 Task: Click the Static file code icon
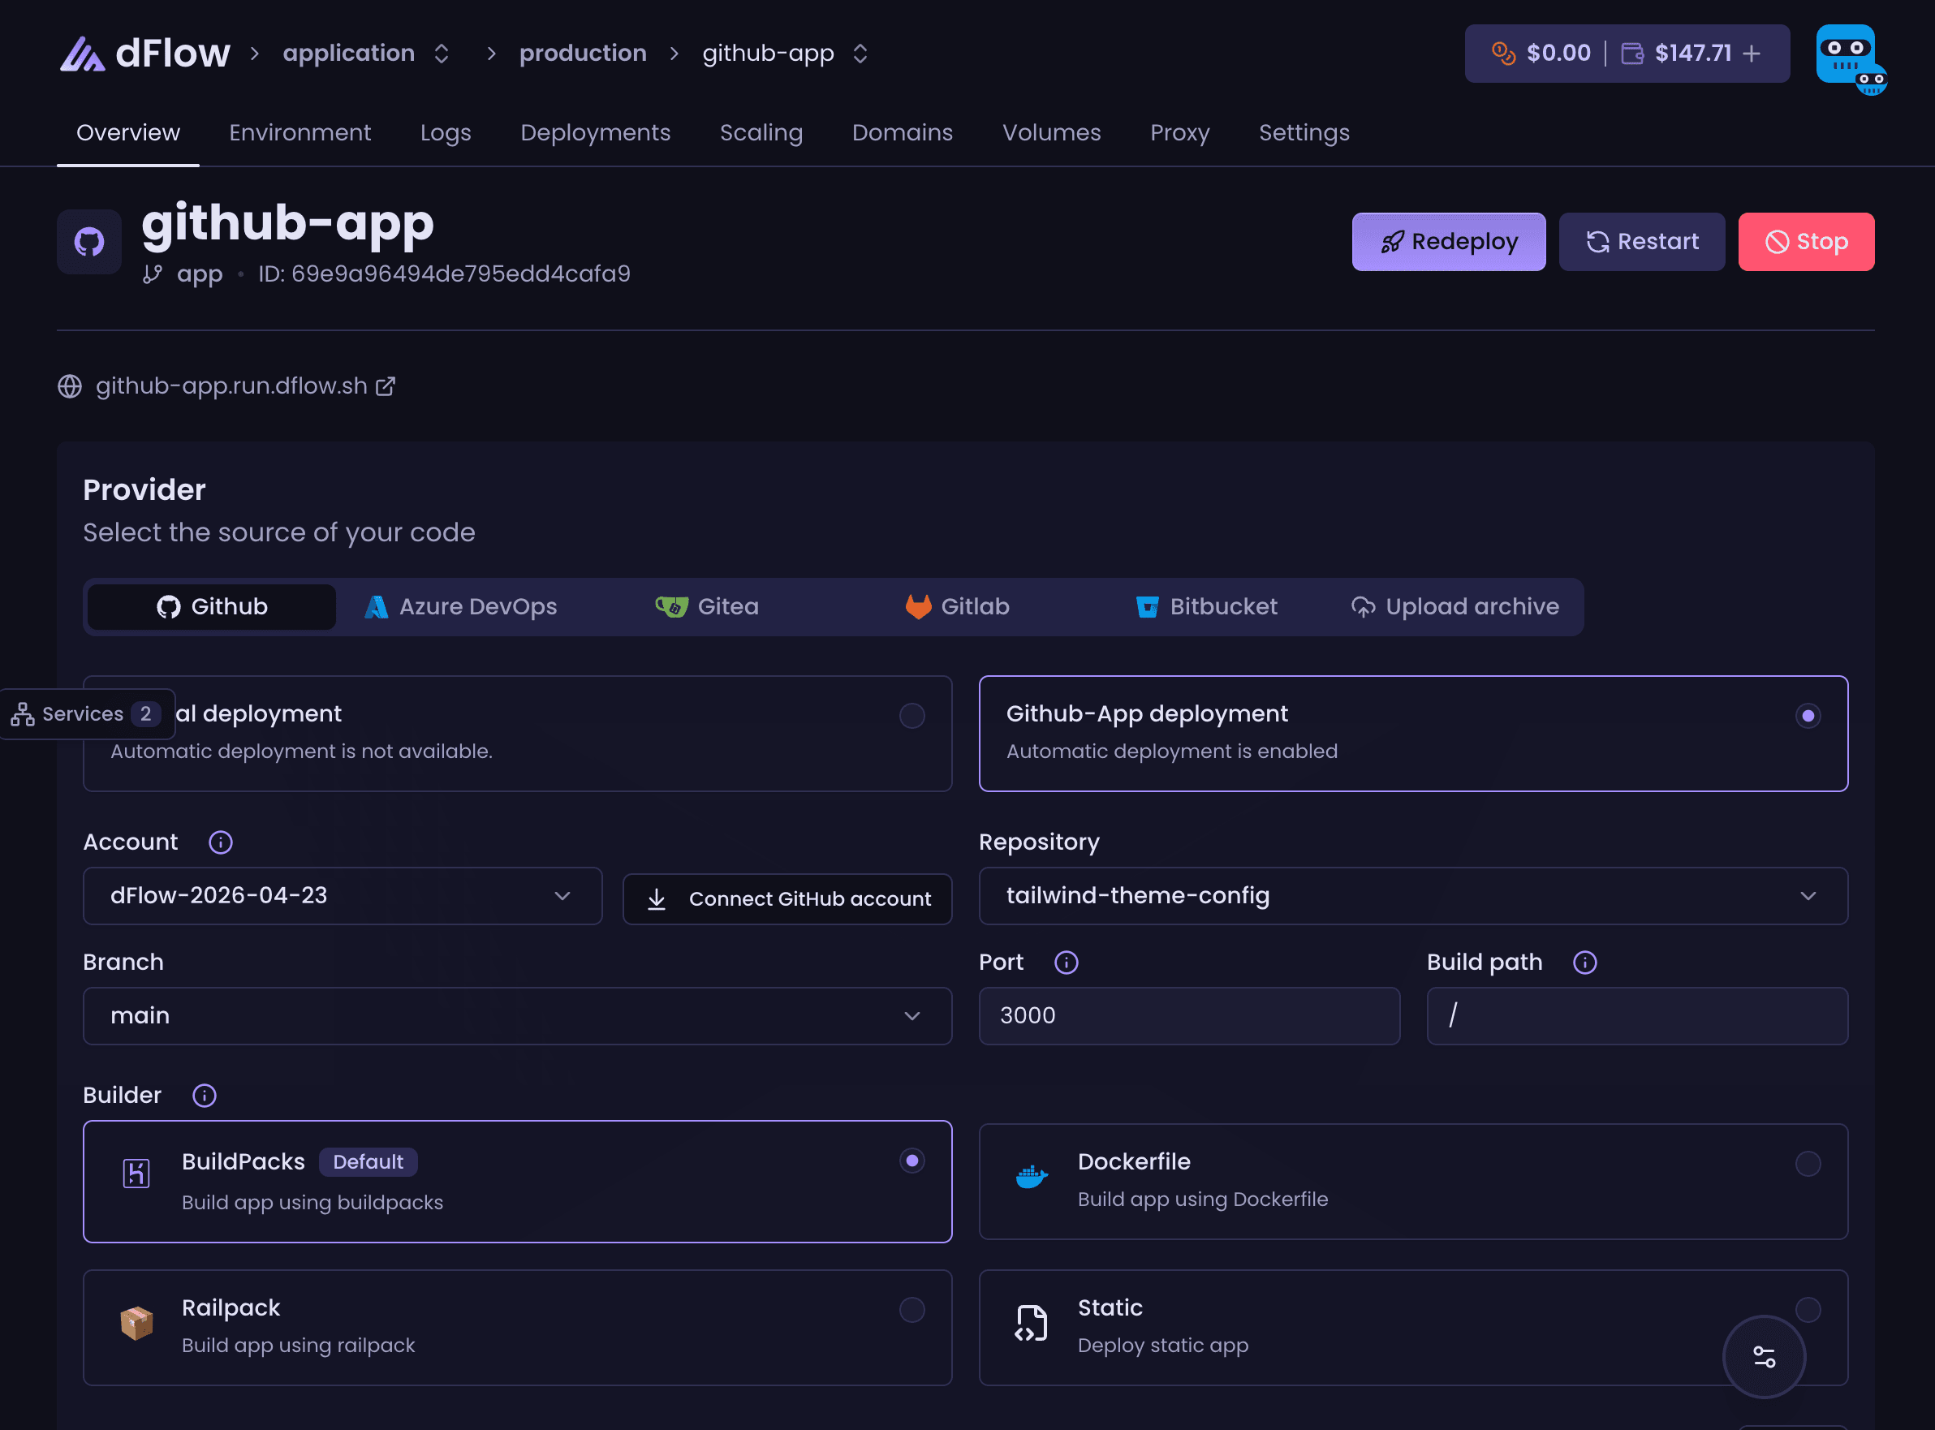[1031, 1324]
